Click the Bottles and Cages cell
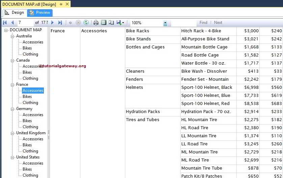The width and height of the screenshot is (283, 178). (x=152, y=56)
